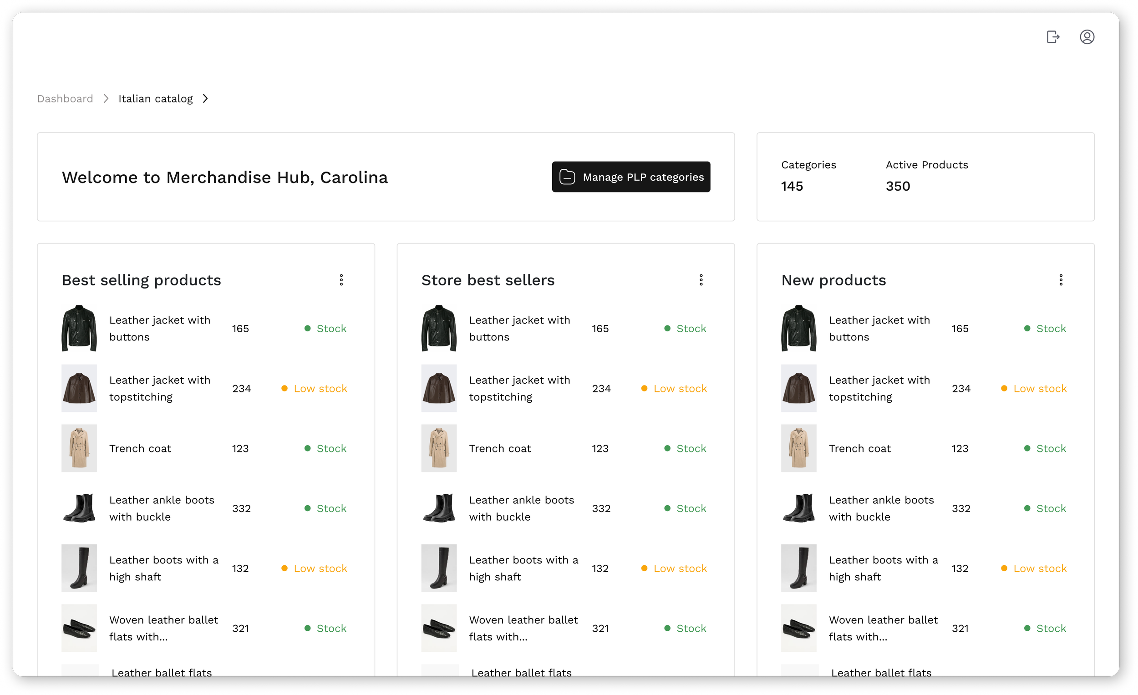
Task: Expand chevron after Italian catalog
Action: click(206, 99)
